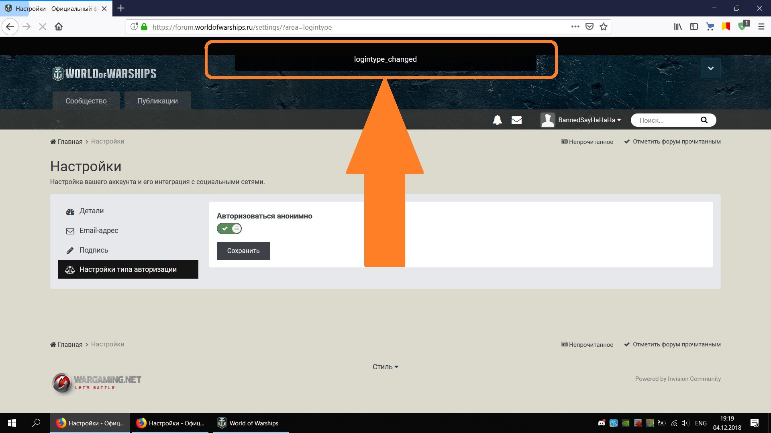Stop loading the page with X button
Image resolution: width=771 pixels, height=433 pixels.
(x=43, y=27)
